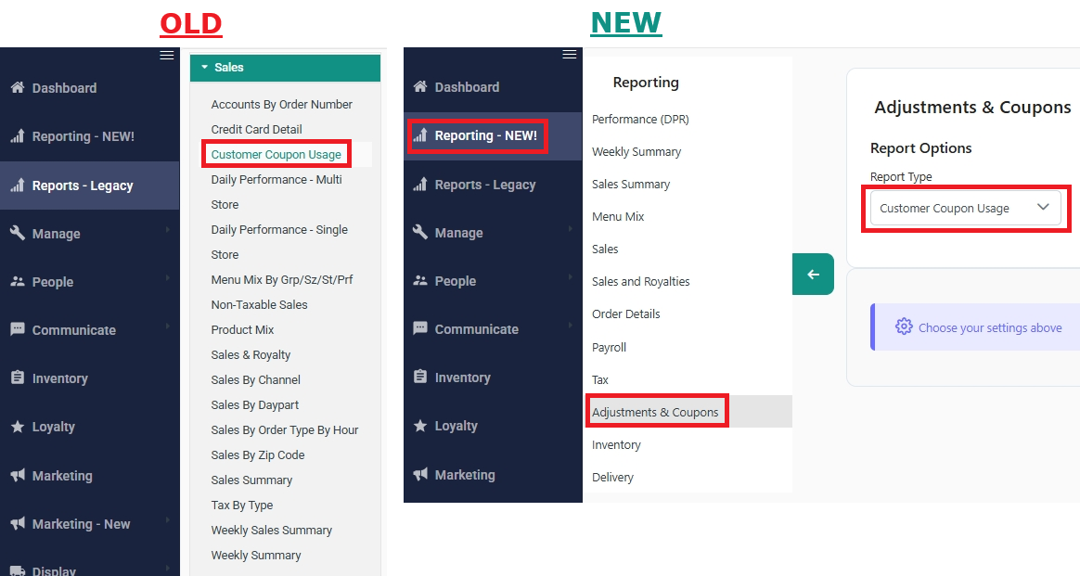Click the settings gear beside 'Choose your settings above'
The image size is (1080, 576).
tap(904, 326)
